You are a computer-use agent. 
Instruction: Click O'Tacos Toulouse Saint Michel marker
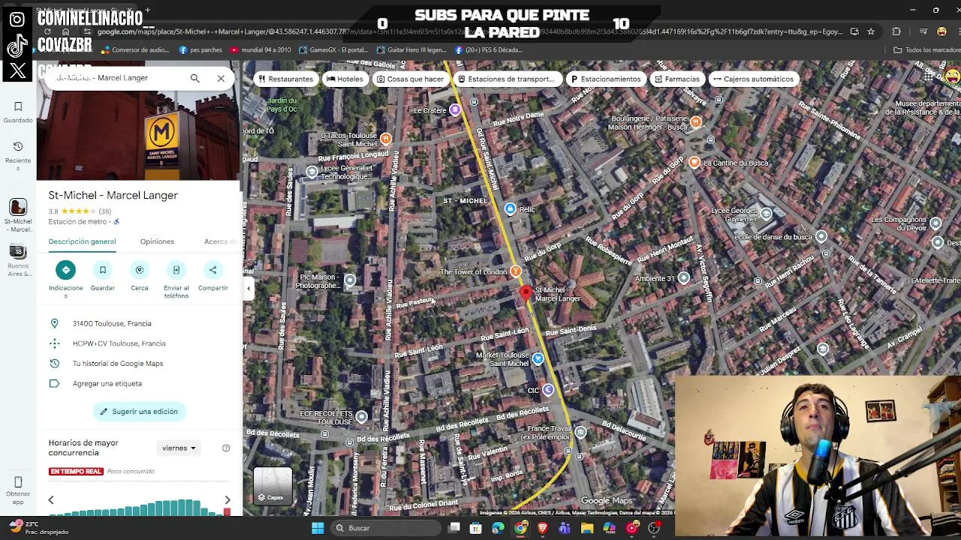385,139
